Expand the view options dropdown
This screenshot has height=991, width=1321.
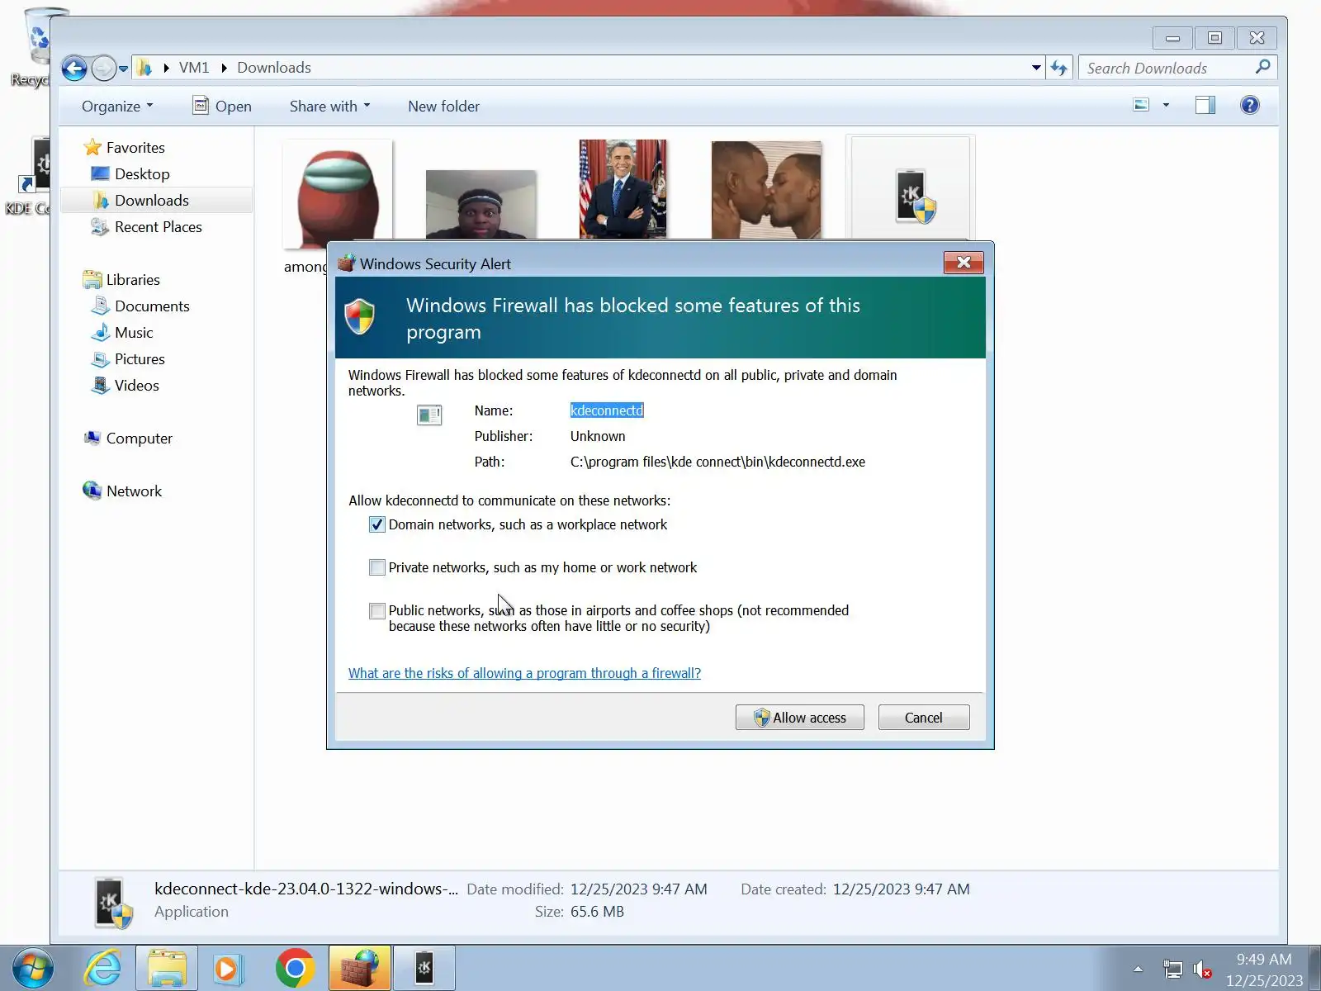1166,106
